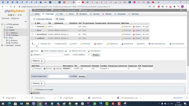
Task: Click Move columns link
Action: click(x=77, y=51)
